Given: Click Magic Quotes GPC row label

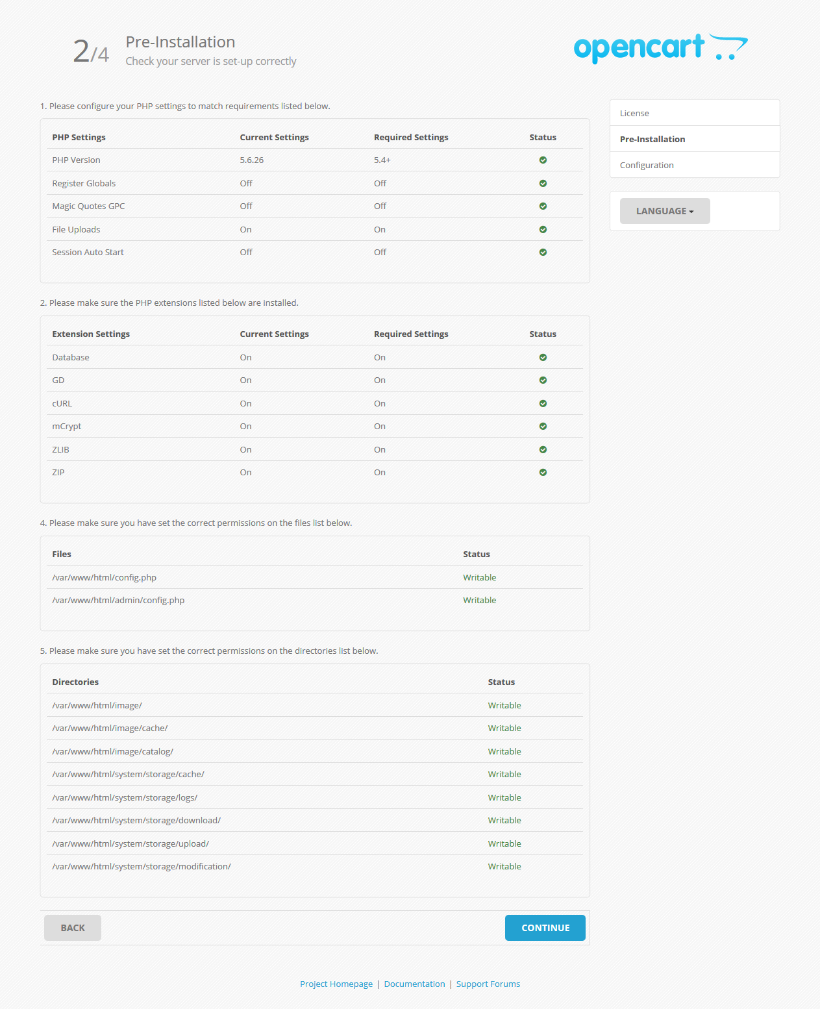Looking at the screenshot, I should 88,206.
